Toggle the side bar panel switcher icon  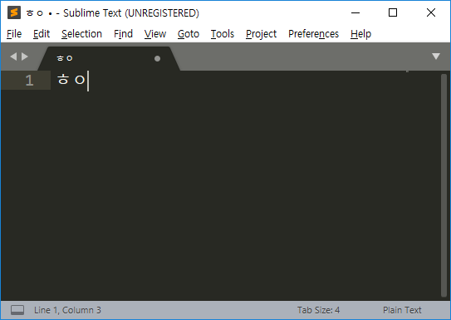(17, 310)
